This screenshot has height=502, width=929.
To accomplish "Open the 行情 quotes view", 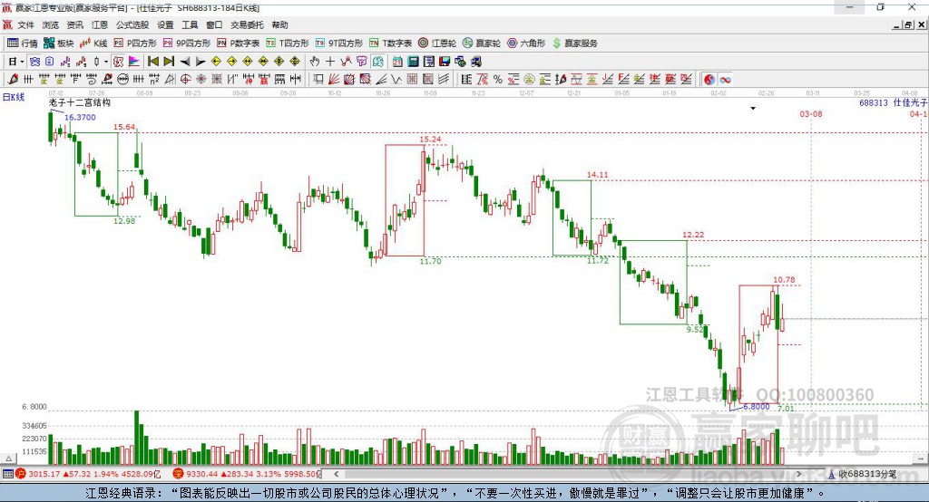I will [x=23, y=43].
